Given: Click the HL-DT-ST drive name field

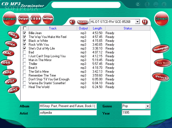Looking at the screenshot, I should tap(112, 22).
